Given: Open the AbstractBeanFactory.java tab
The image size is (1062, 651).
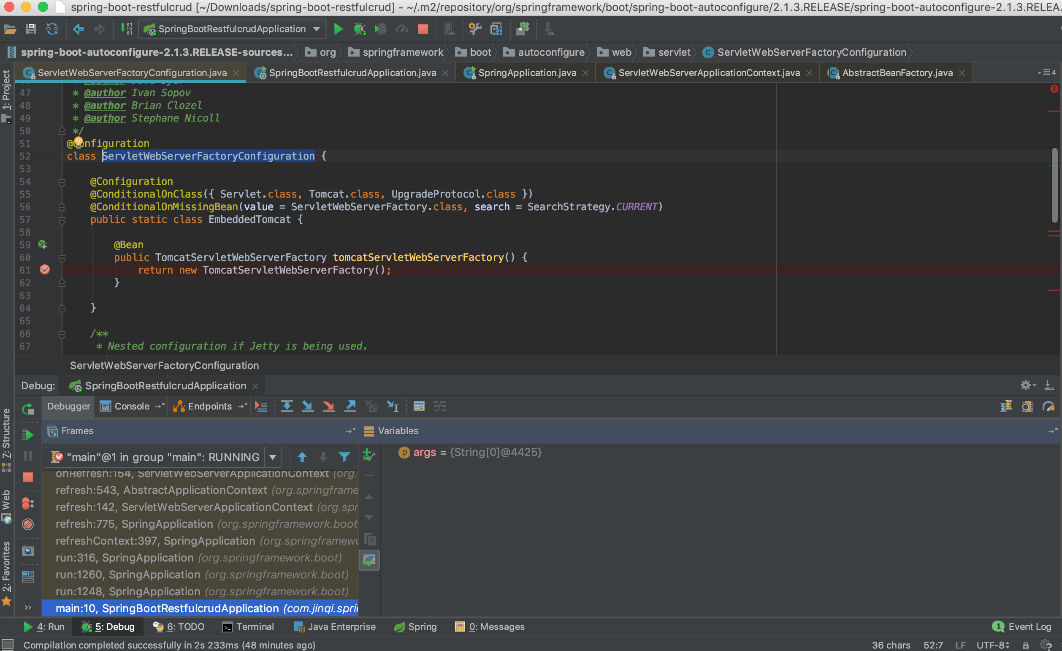Looking at the screenshot, I should tap(897, 73).
